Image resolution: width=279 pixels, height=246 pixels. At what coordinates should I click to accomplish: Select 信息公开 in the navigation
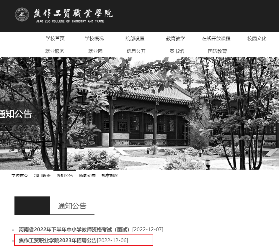136,51
